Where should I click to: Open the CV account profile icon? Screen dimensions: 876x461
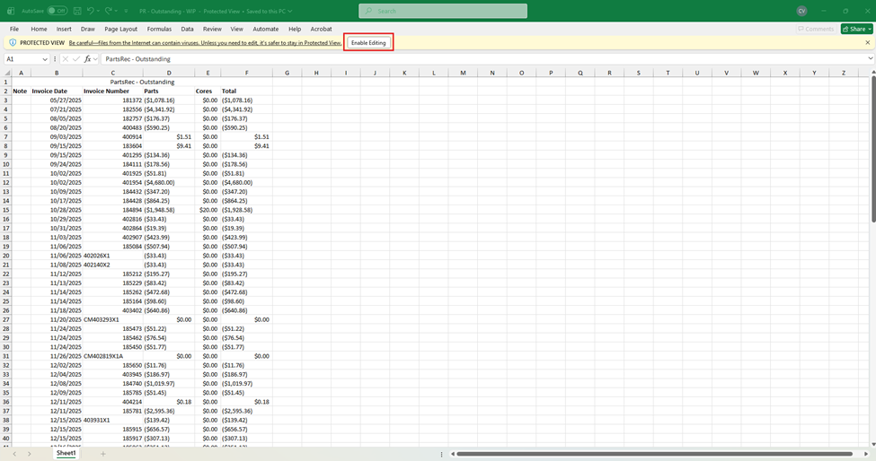tap(801, 11)
